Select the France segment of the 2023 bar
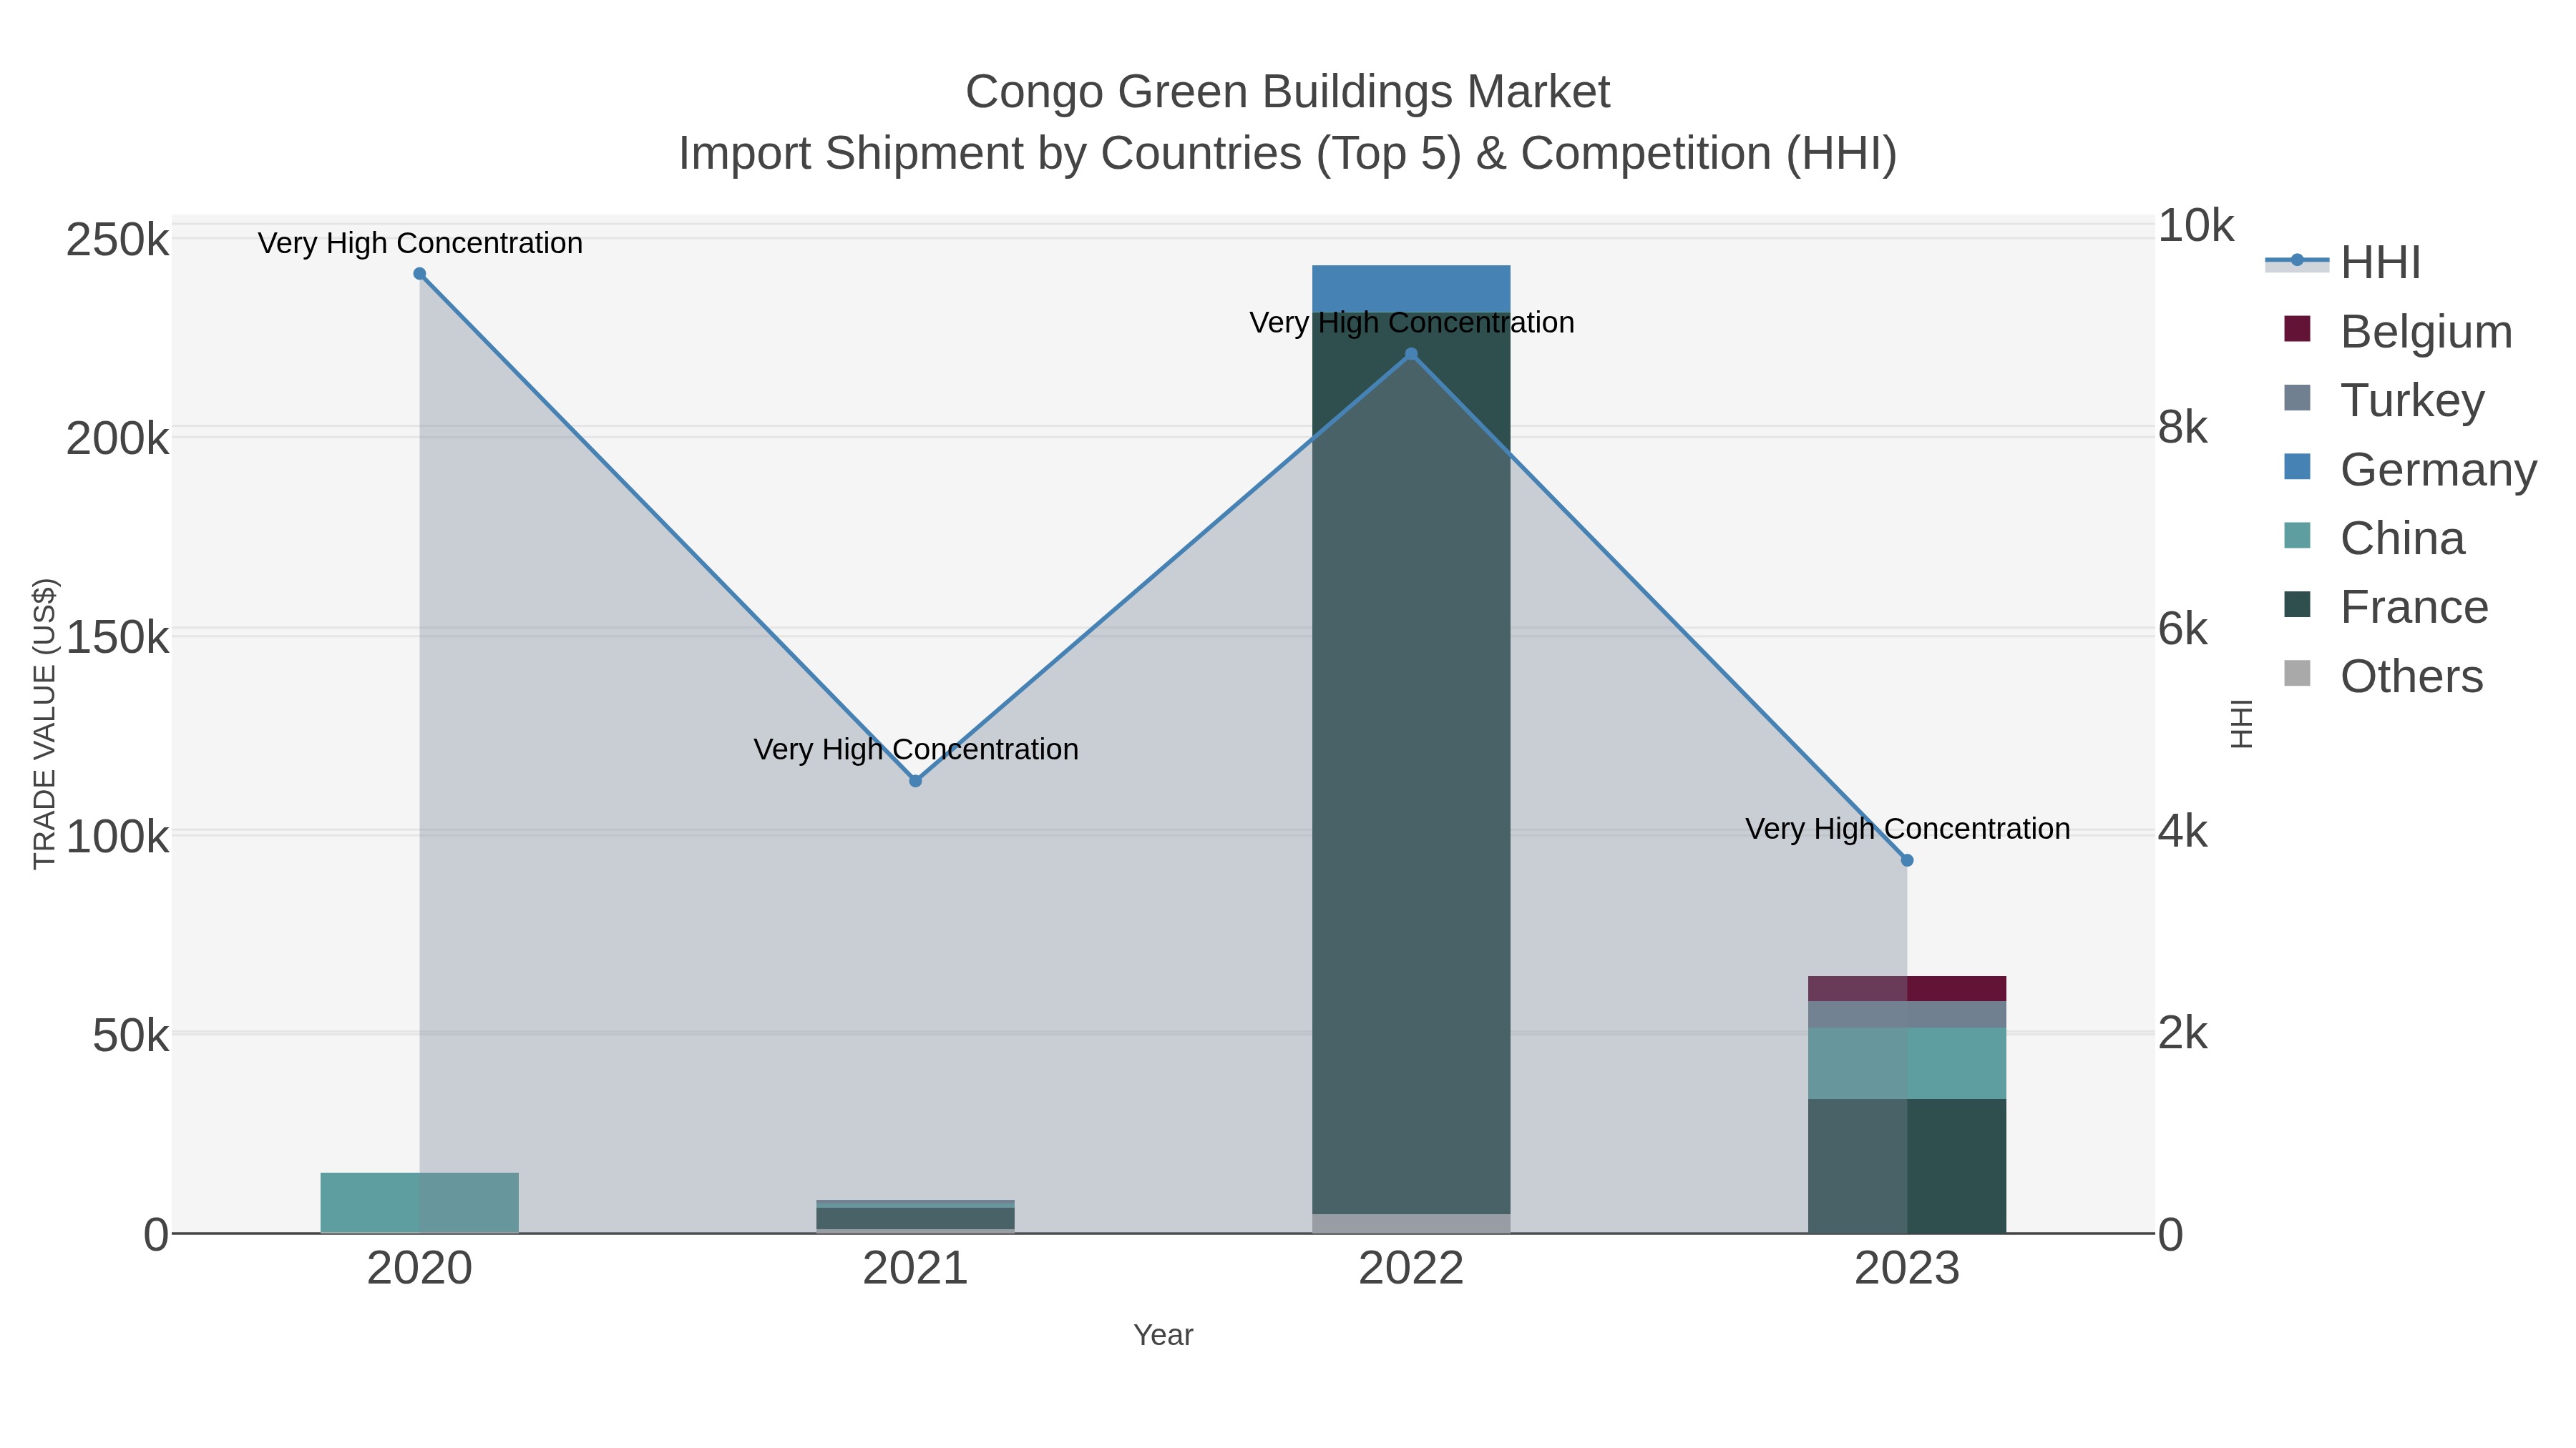This screenshot has width=2576, height=1448. pos(1907,1166)
